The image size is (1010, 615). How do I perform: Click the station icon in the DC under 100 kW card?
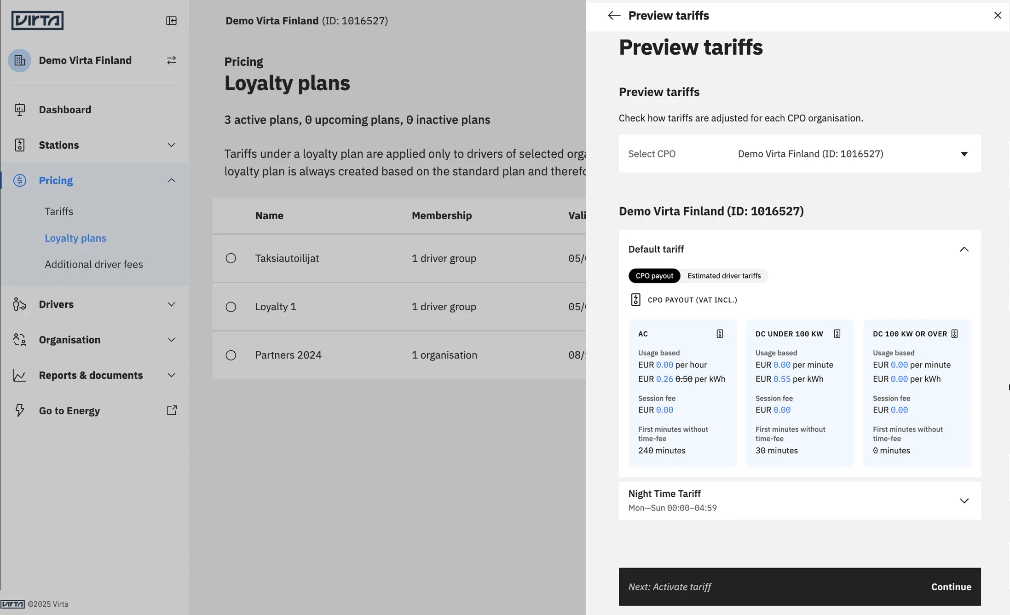tap(837, 334)
